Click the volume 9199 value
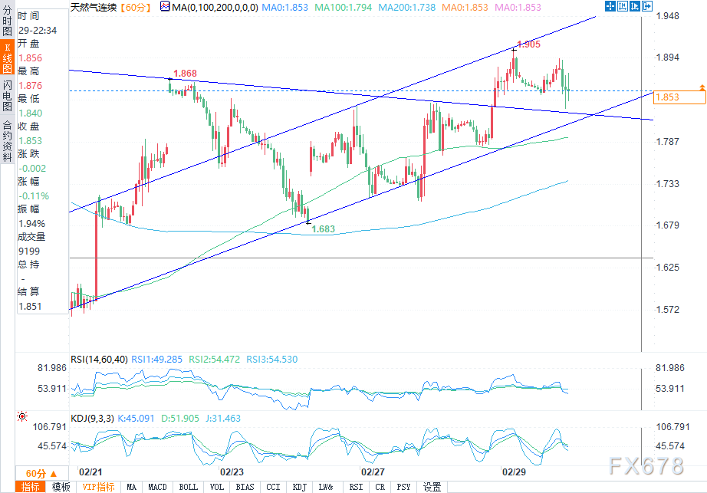 coord(29,251)
